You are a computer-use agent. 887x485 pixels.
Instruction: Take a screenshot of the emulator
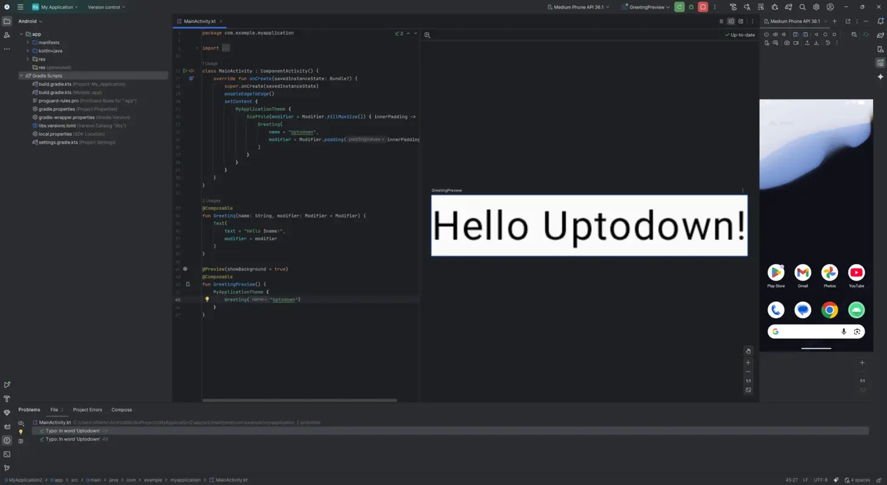point(786,43)
